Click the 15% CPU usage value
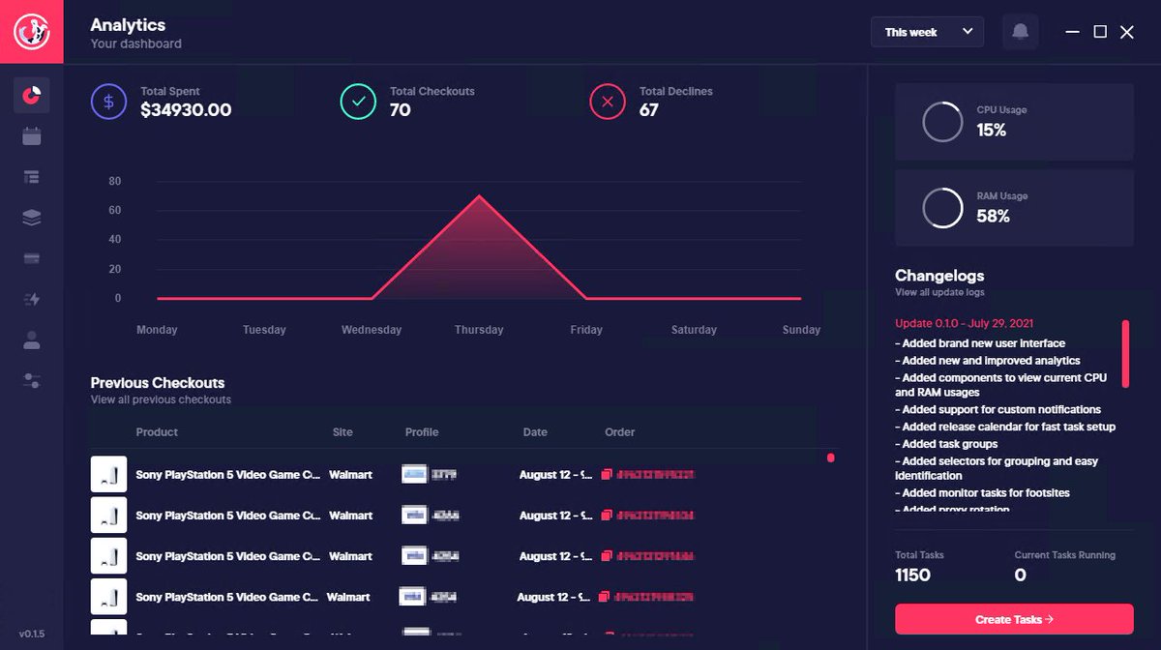The image size is (1161, 650). pos(992,130)
